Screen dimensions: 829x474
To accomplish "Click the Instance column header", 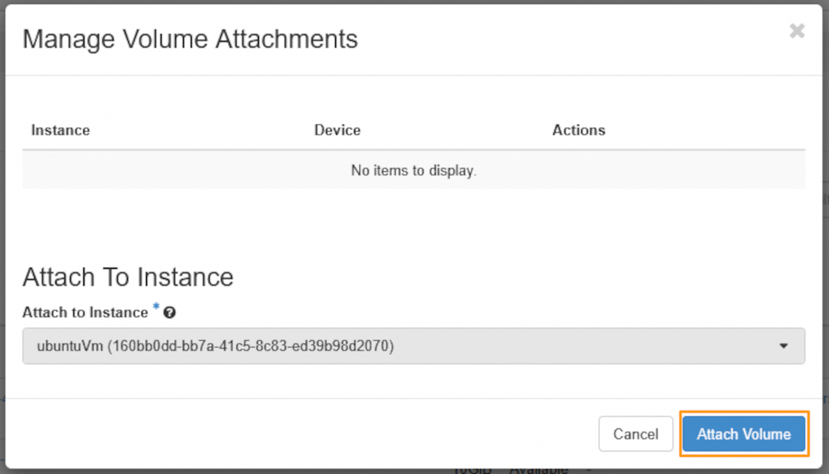I will (x=60, y=130).
